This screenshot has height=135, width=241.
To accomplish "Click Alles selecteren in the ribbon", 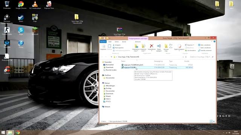I will [x=204, y=45].
